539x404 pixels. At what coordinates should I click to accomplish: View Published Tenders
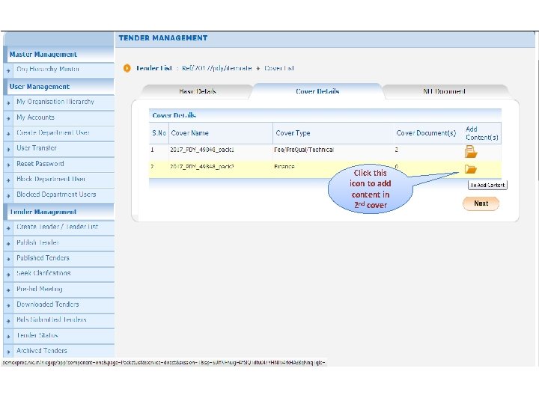43,257
